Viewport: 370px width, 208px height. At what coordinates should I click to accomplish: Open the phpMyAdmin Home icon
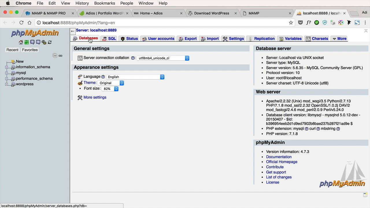coord(21,42)
